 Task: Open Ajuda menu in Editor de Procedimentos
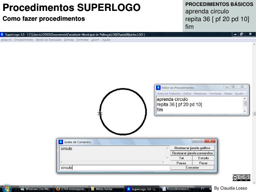239,94
